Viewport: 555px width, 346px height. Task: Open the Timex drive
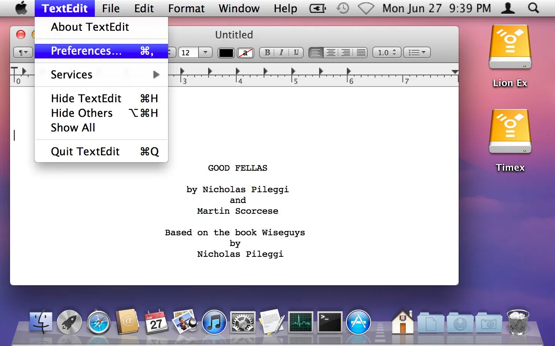510,141
